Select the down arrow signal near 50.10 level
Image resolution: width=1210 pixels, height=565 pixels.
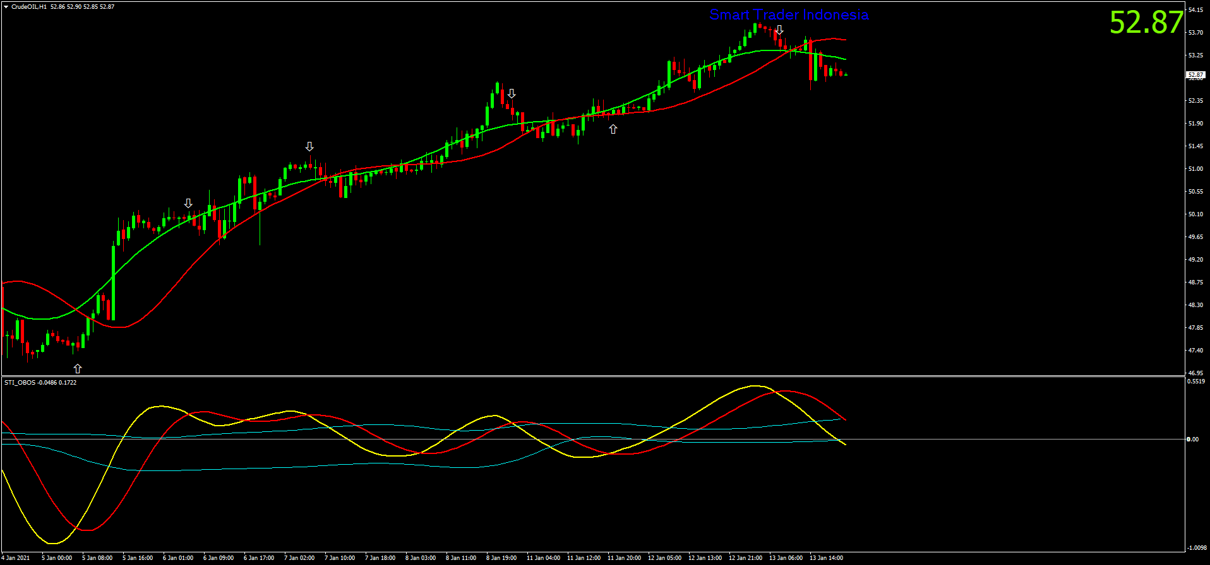click(188, 203)
